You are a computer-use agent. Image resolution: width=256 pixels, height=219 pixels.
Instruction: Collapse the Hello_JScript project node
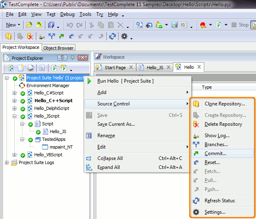coord(15,116)
